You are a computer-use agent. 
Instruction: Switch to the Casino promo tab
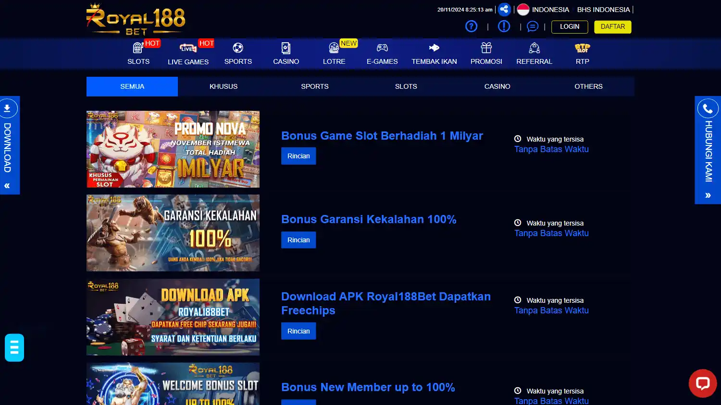tap(497, 86)
